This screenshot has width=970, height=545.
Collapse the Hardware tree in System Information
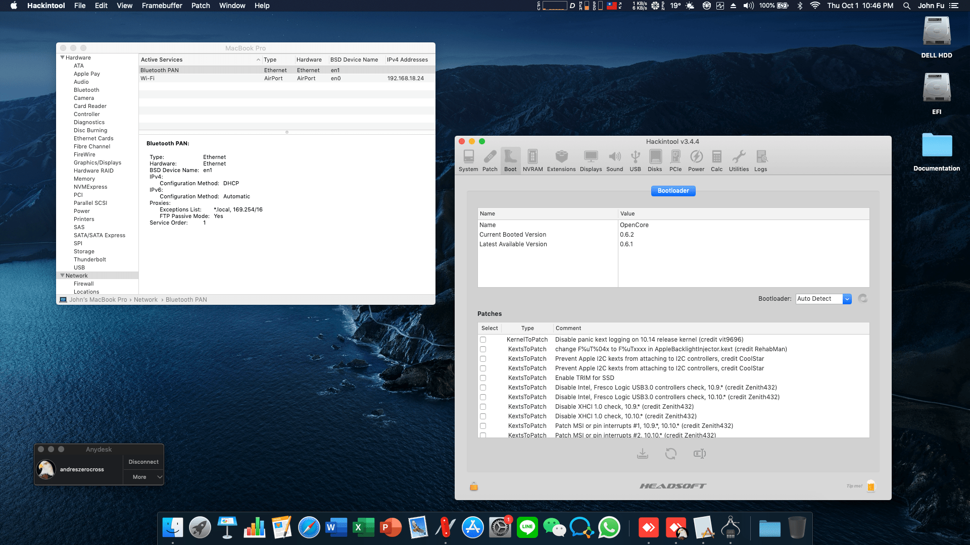(x=62, y=58)
